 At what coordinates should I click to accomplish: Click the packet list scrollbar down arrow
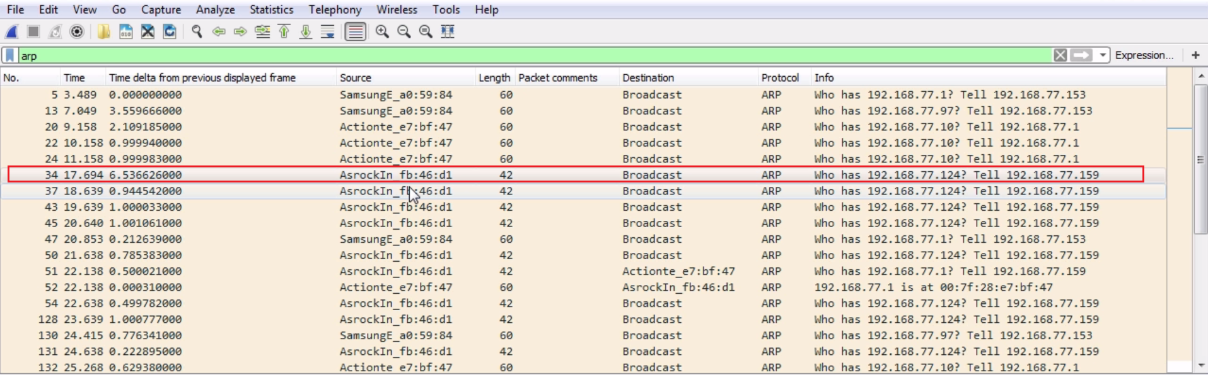(x=1200, y=366)
